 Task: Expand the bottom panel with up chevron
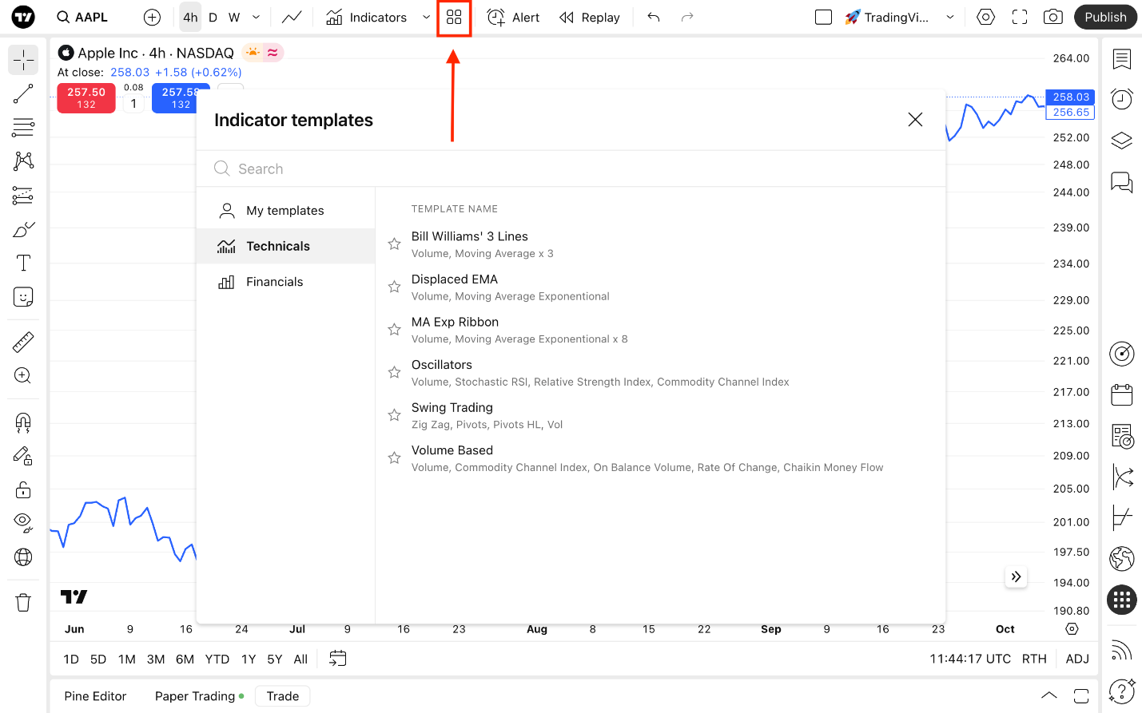click(1049, 695)
